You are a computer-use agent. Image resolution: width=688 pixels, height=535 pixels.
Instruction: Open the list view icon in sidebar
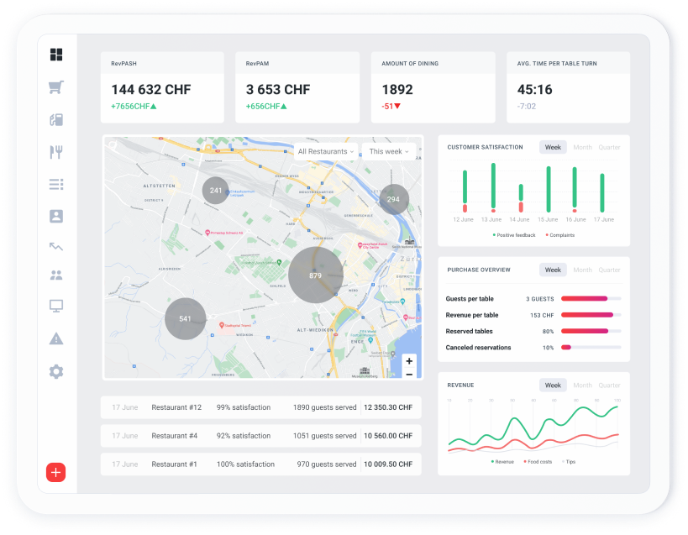point(56,184)
